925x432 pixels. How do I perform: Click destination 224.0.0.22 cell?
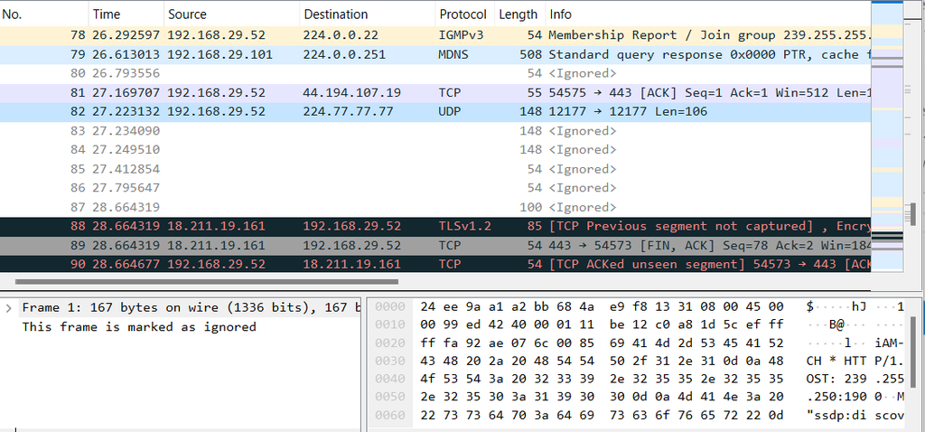pos(341,35)
